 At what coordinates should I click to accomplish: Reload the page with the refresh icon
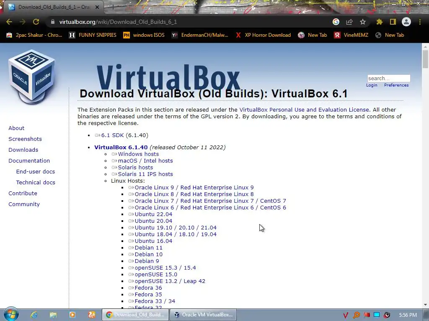coord(36,22)
